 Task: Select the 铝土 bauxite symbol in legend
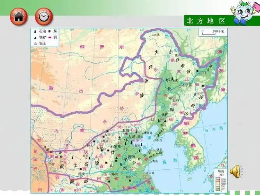[x=35, y=44]
